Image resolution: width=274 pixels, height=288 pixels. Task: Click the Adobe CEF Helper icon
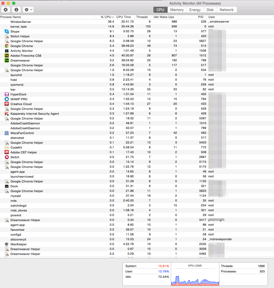tap(7, 152)
